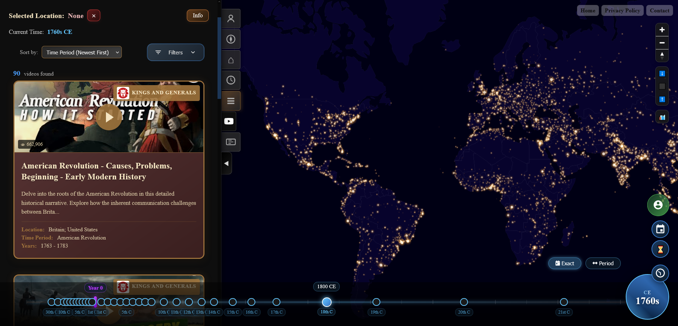The height and width of the screenshot is (326, 678).
Task: Switch to Exact time mode
Action: (x=565, y=263)
